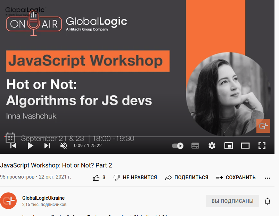Skip to the next video

pos(47,146)
